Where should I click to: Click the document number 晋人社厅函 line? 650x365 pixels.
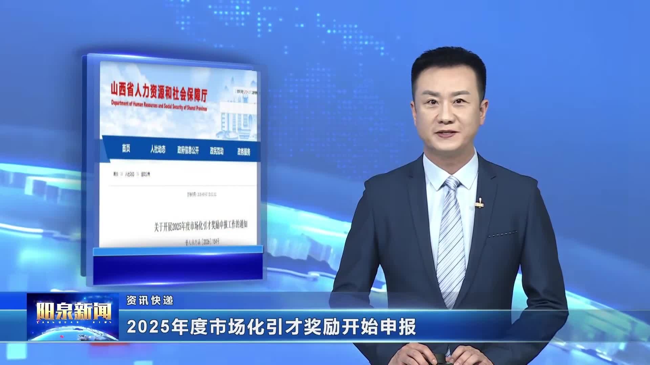click(202, 242)
